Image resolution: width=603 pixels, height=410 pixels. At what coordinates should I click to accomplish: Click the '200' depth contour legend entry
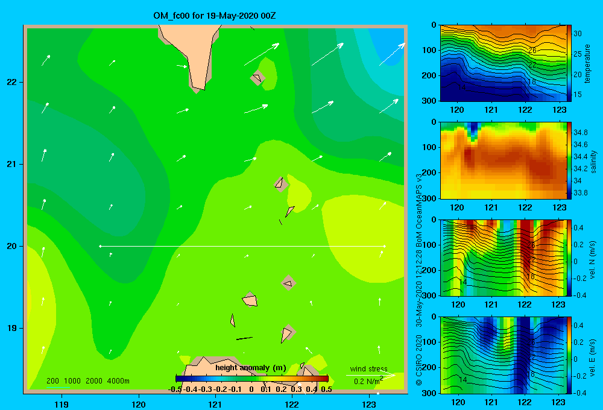point(52,381)
